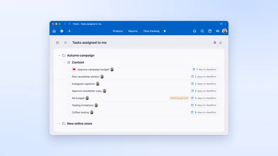Click the red priority flag on Approve campaign budget

point(74,69)
